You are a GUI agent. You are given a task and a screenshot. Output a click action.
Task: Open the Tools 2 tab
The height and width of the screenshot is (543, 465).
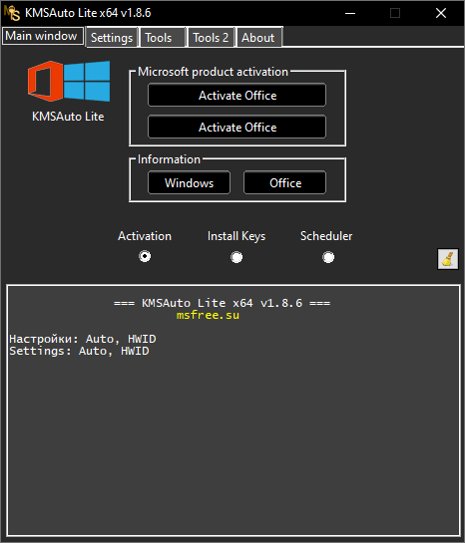(211, 38)
